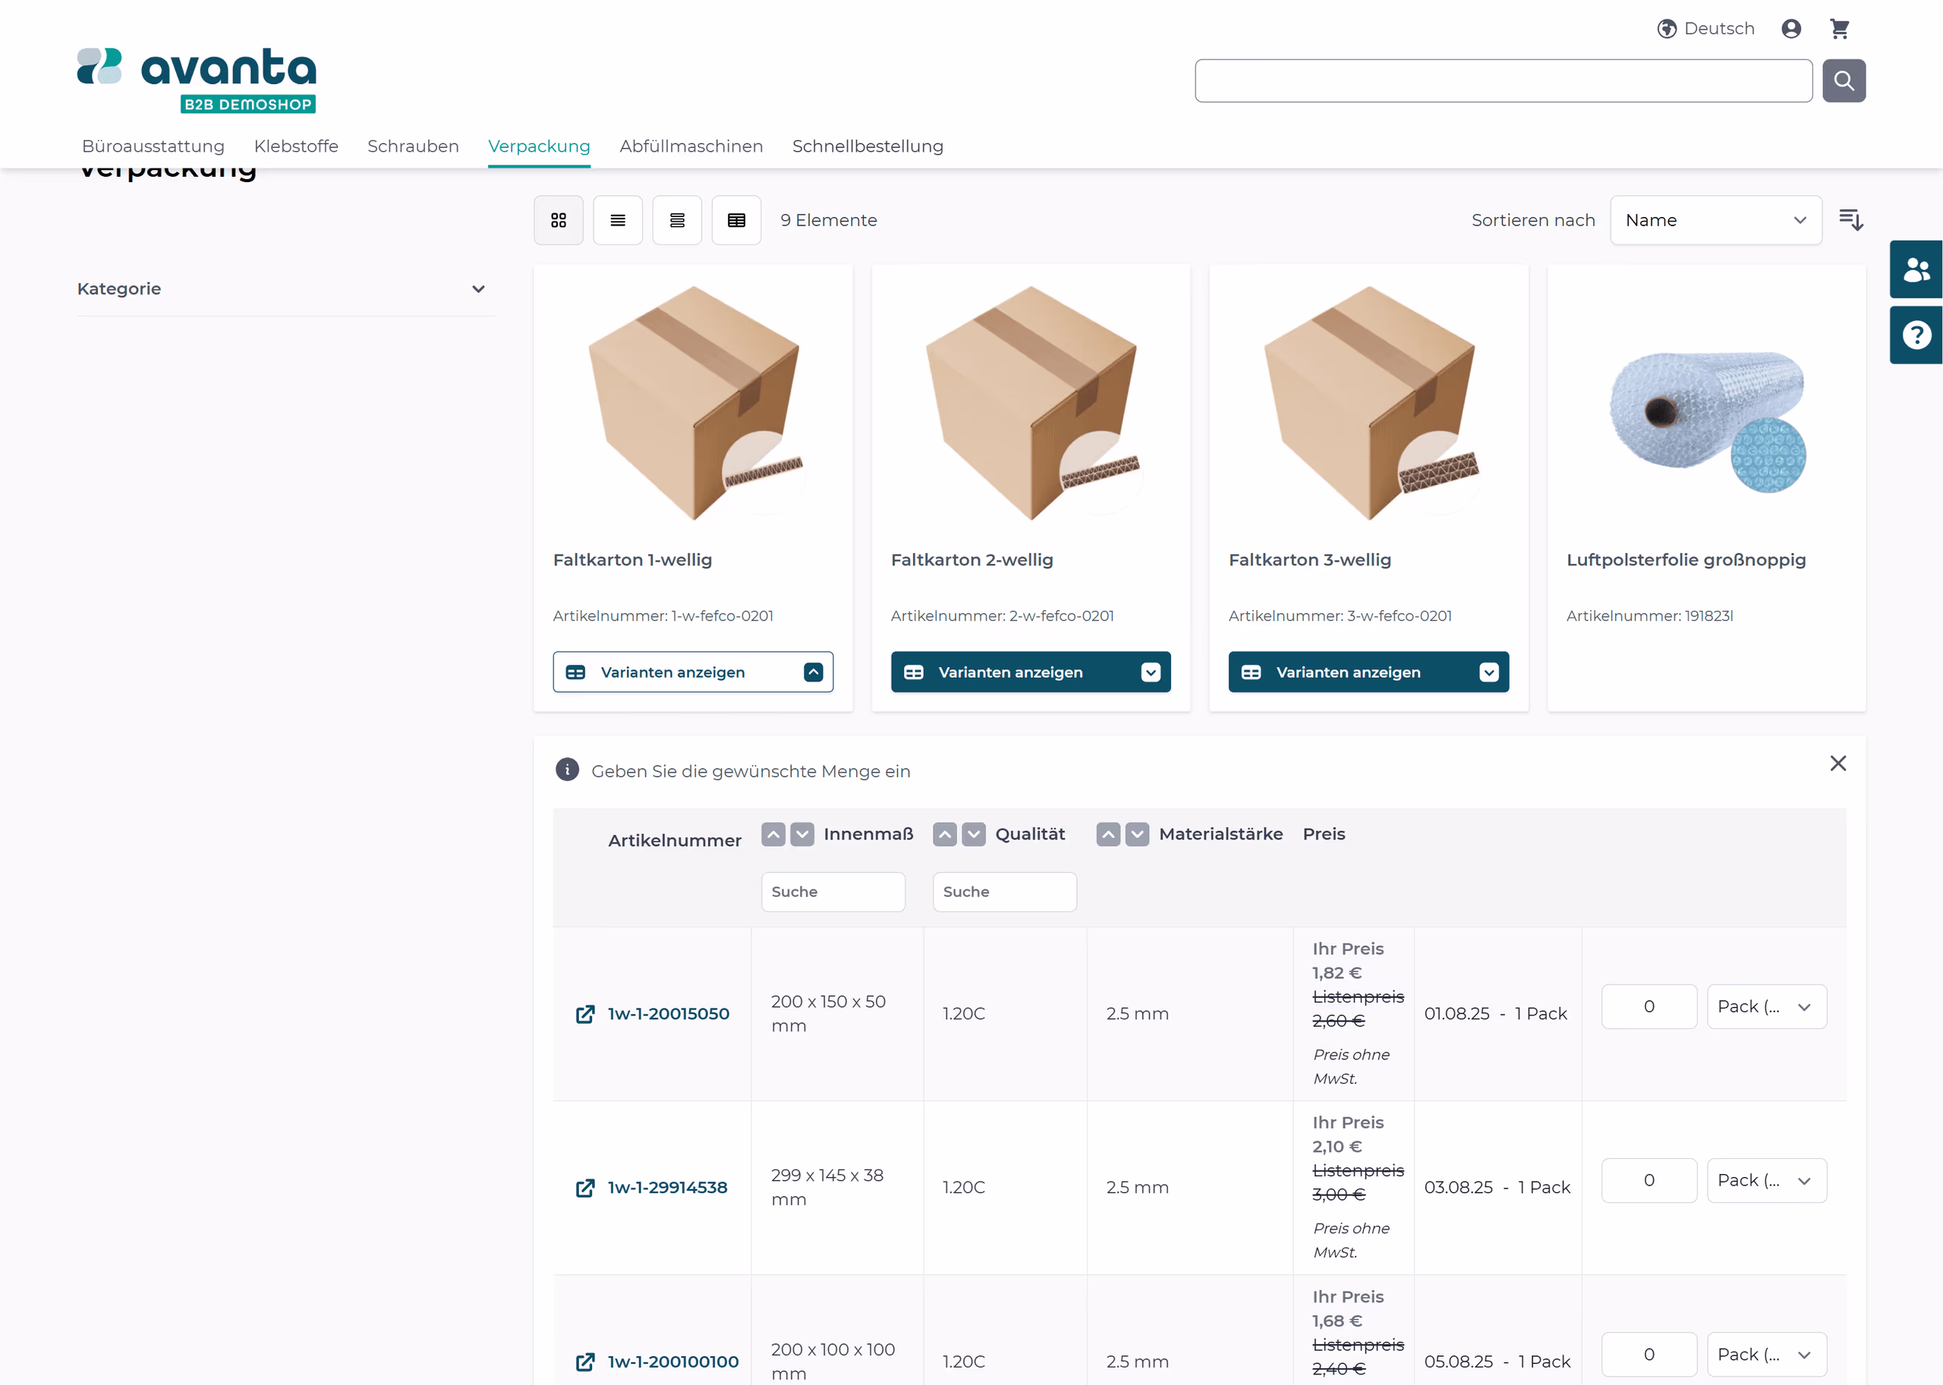This screenshot has width=1943, height=1385.
Task: Sort Materialstärke column ascending
Action: [x=1108, y=834]
